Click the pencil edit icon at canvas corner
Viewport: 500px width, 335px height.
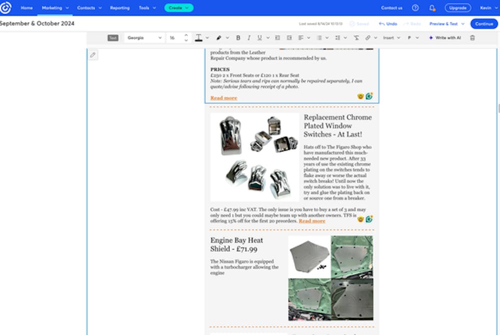click(x=93, y=55)
